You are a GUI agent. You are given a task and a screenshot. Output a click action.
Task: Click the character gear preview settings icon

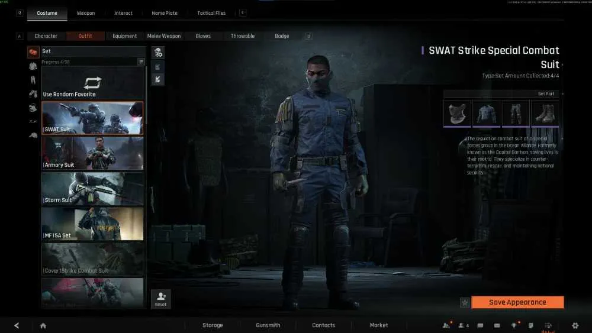coord(158,53)
